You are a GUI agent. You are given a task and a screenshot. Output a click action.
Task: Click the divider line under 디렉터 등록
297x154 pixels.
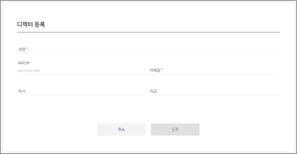click(148, 32)
